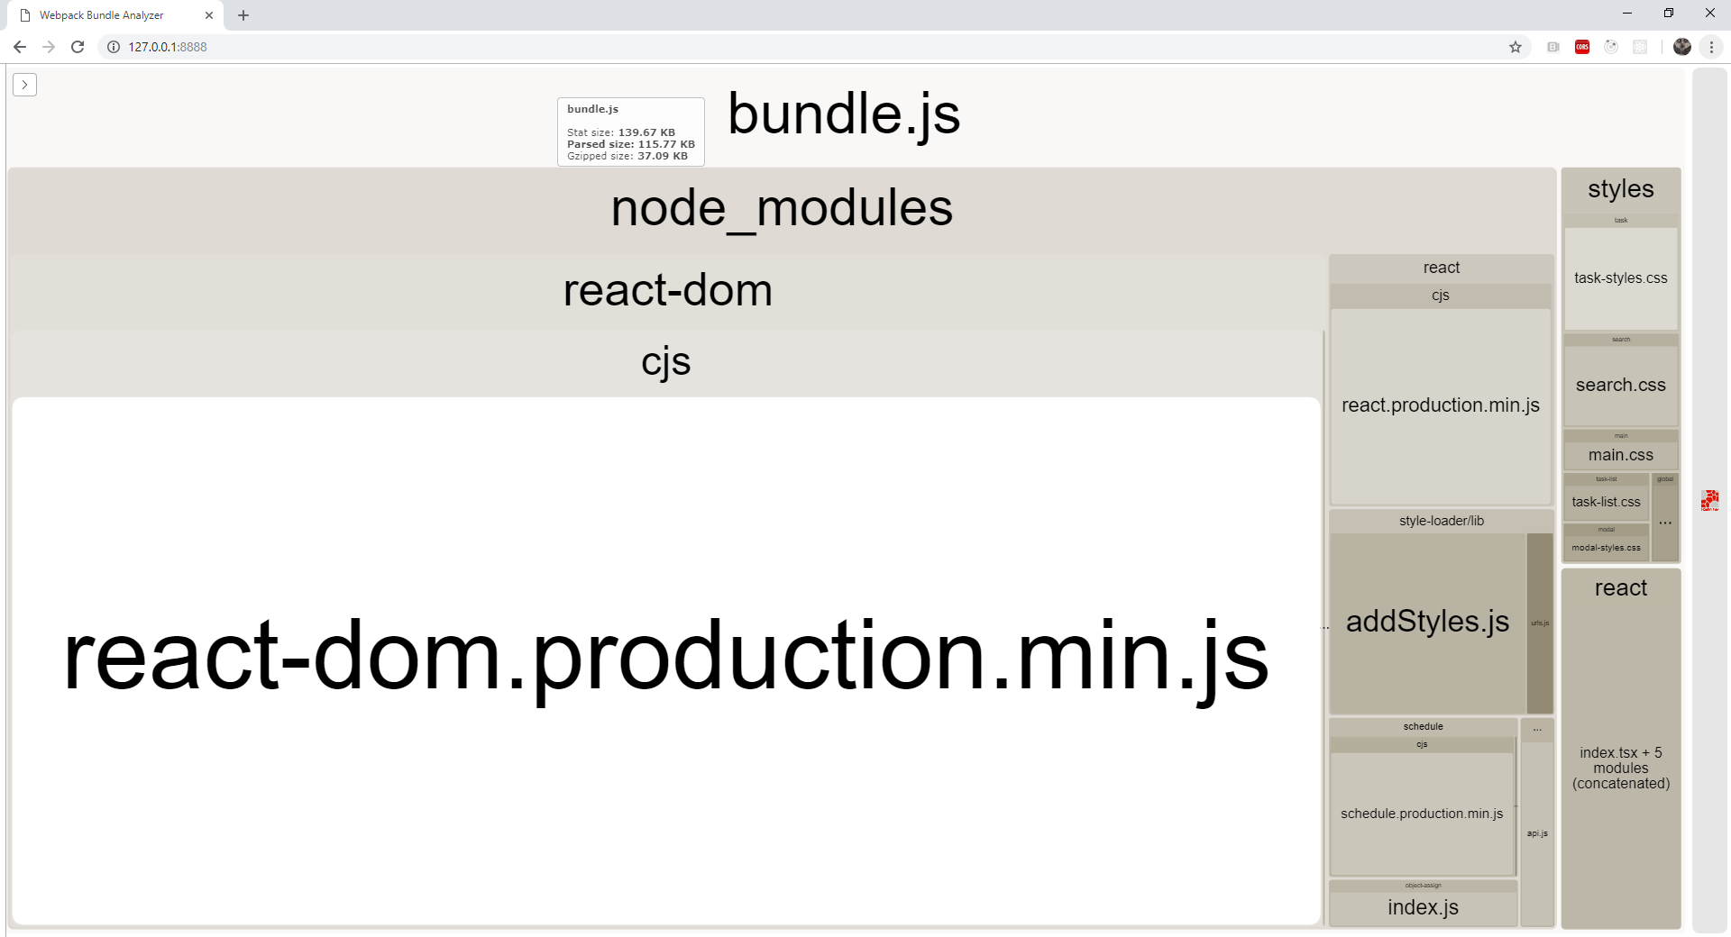Click the grayed-out extension icon near the avatar
This screenshot has width=1731, height=937.
[1640, 47]
